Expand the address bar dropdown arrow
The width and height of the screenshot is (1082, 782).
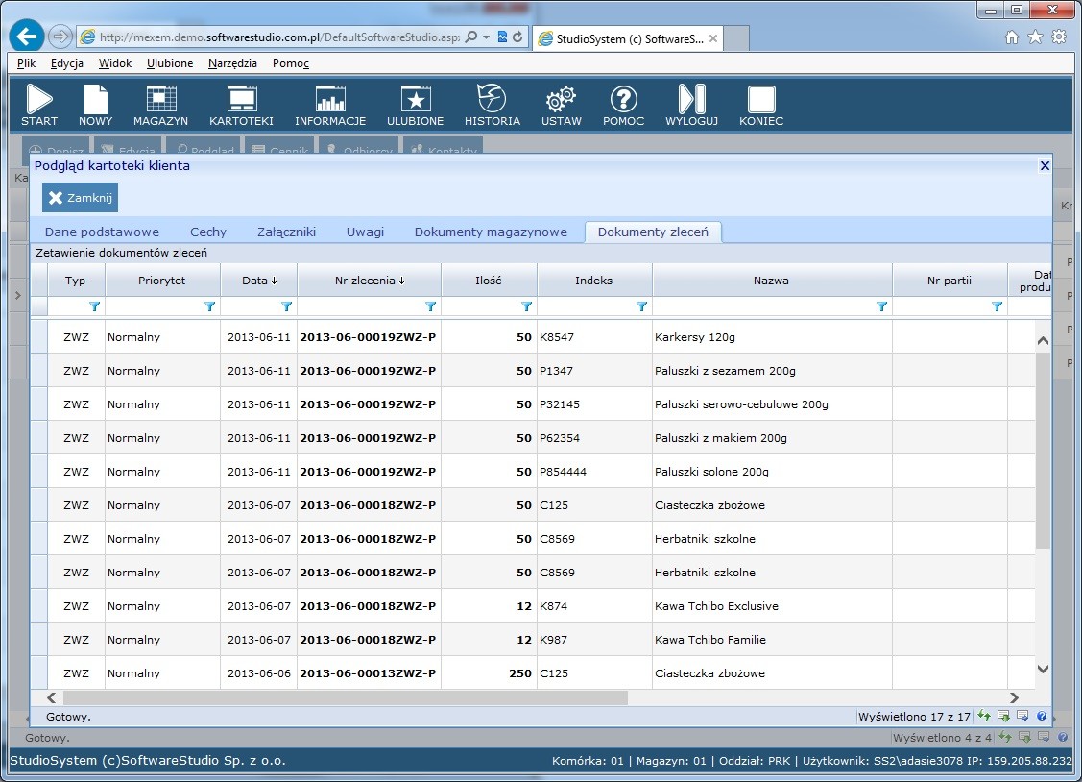point(487,37)
